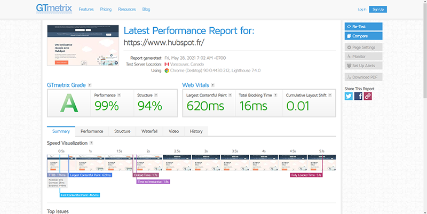Click the 620ms LCP value
The height and width of the screenshot is (214, 427).
point(205,106)
